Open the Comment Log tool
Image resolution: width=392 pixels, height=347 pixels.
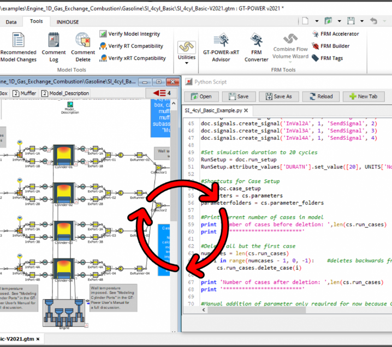pos(54,47)
